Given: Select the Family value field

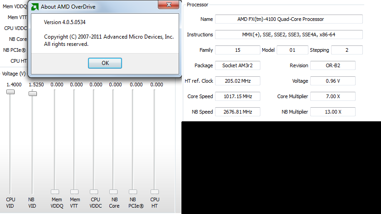Looking at the screenshot, I should tap(237, 50).
